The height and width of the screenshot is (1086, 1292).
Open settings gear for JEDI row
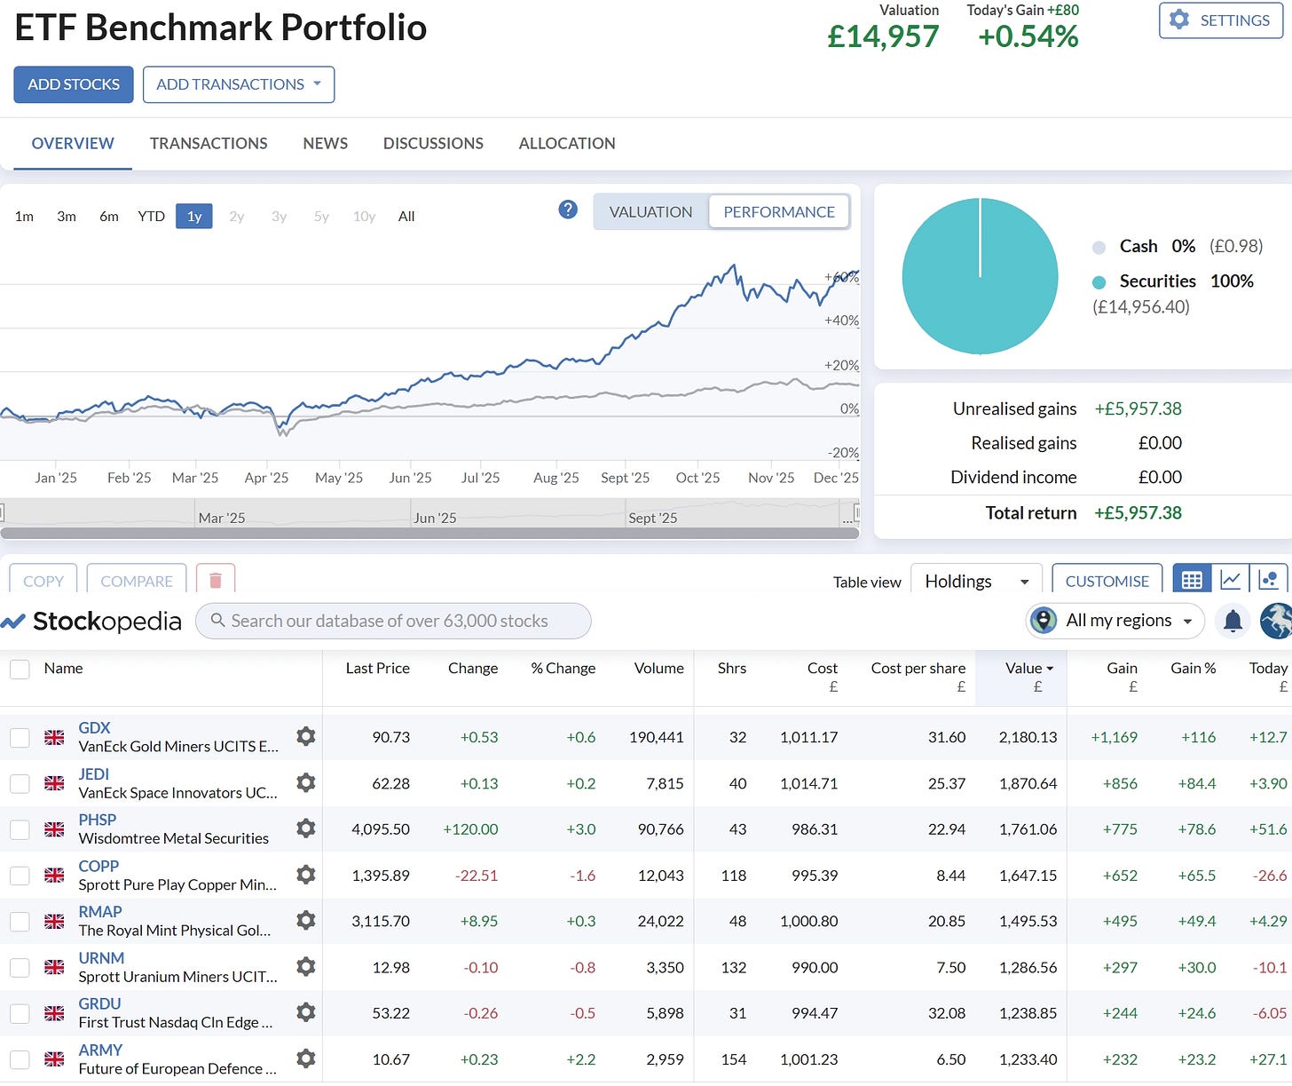coord(306,782)
